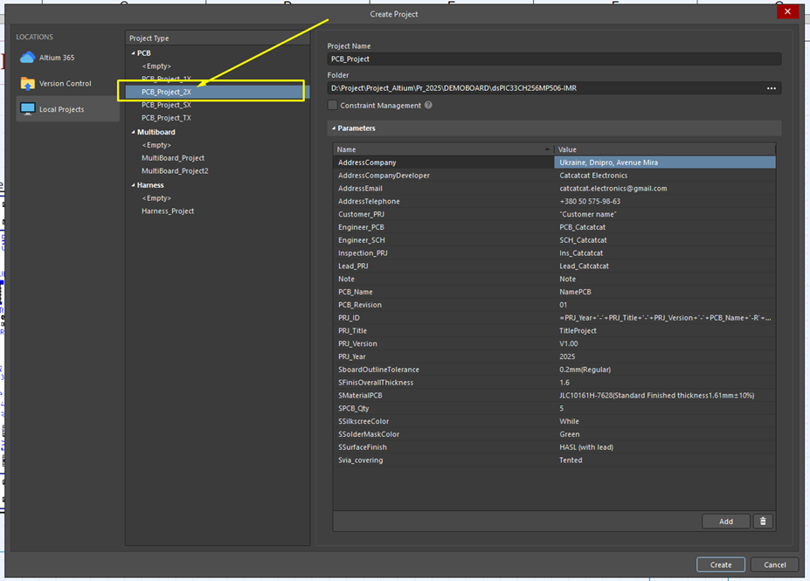Collapse the Parameters section
This screenshot has height=581, width=810.
[333, 128]
